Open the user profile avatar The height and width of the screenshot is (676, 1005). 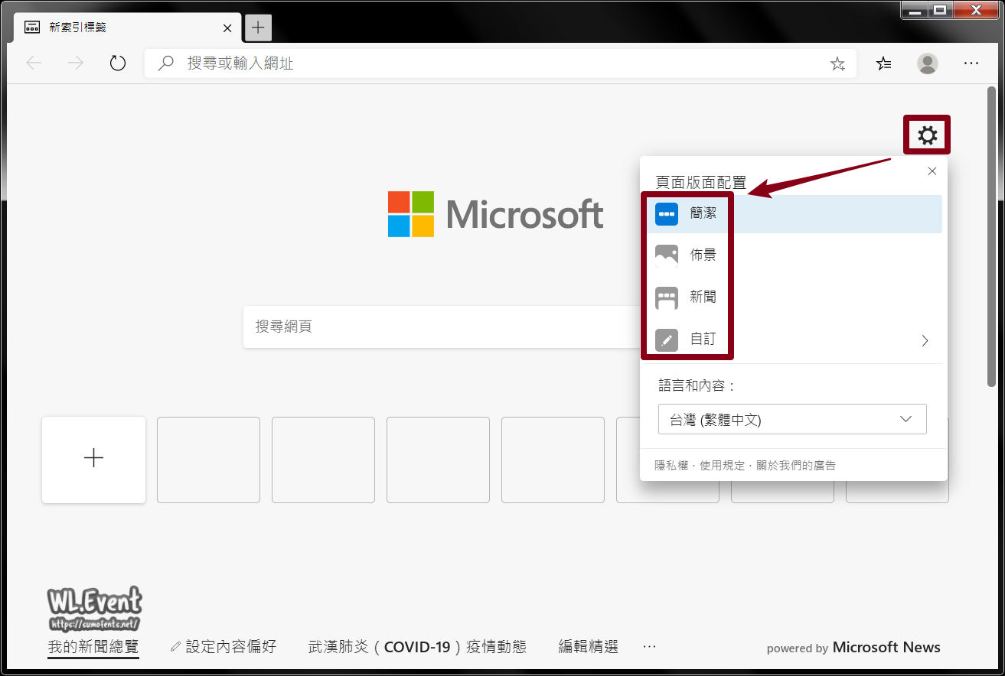point(928,63)
